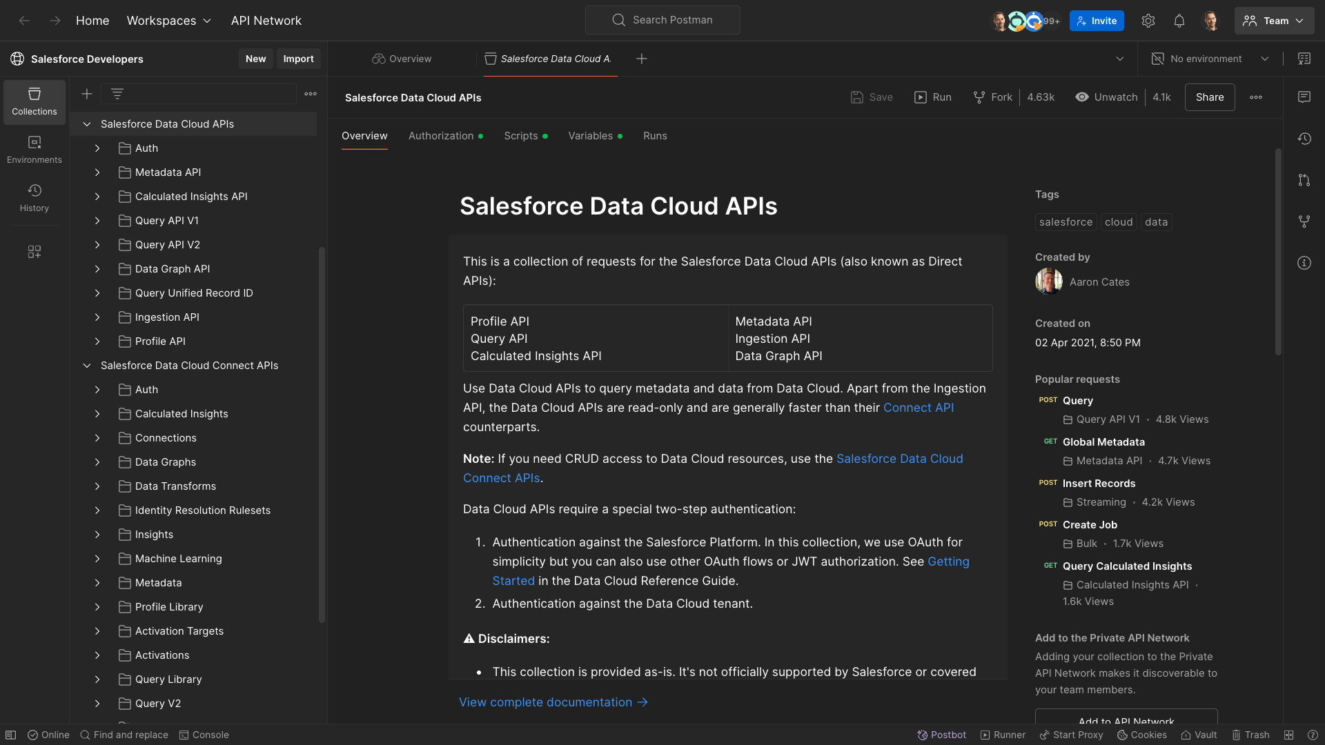
Task: Open the comments icon in right sidebar
Action: pyautogui.click(x=1304, y=97)
